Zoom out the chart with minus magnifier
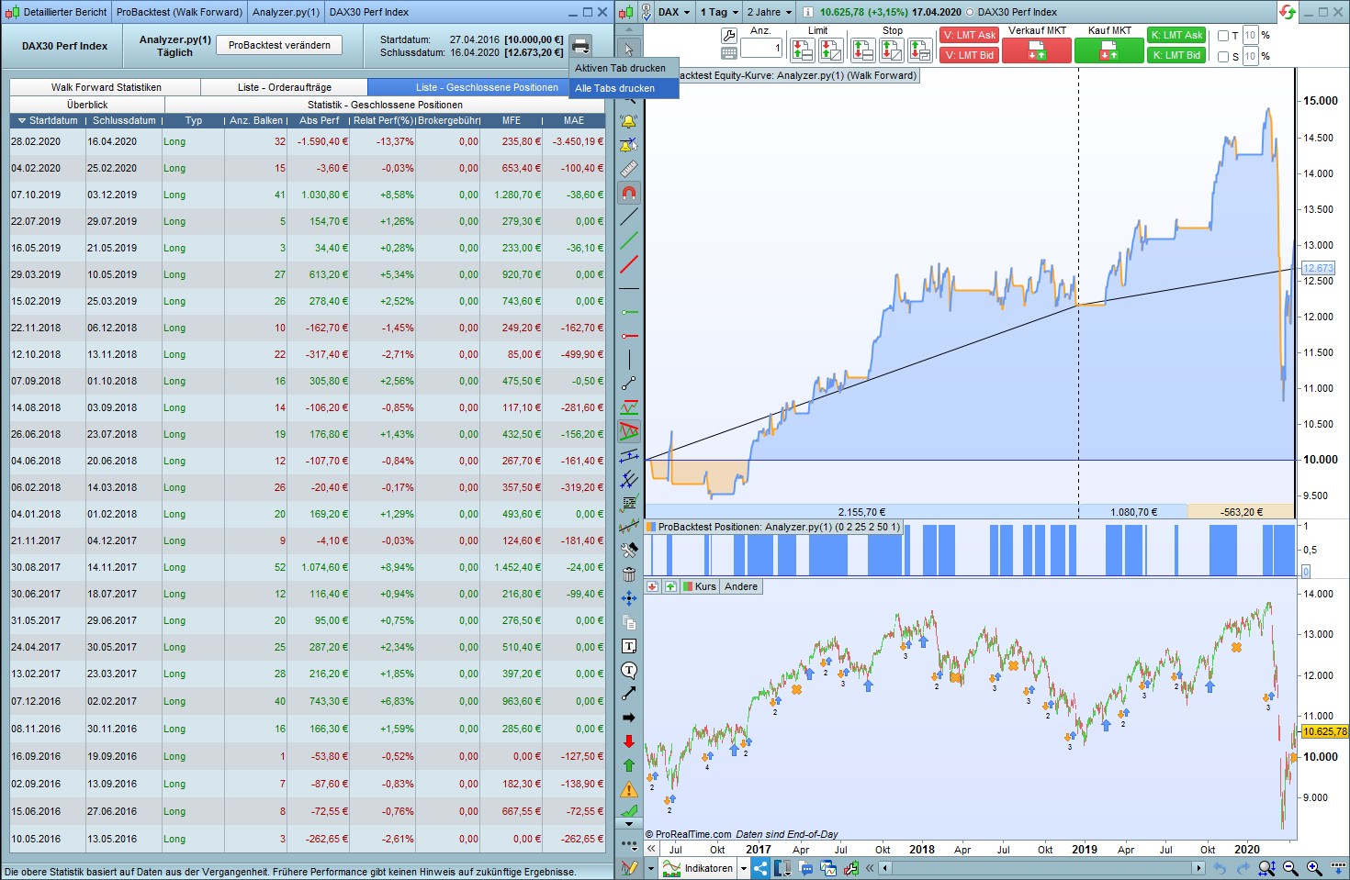1350x880 pixels. pyautogui.click(x=1290, y=868)
